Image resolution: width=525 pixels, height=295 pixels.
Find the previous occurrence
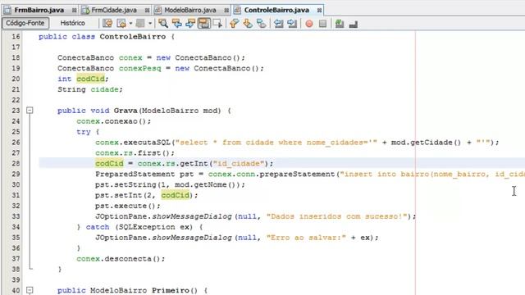(176, 23)
